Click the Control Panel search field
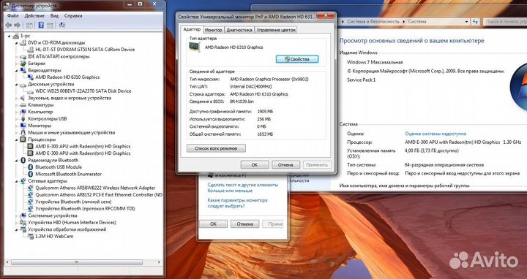This screenshot has width=527, height=279. 505,21
